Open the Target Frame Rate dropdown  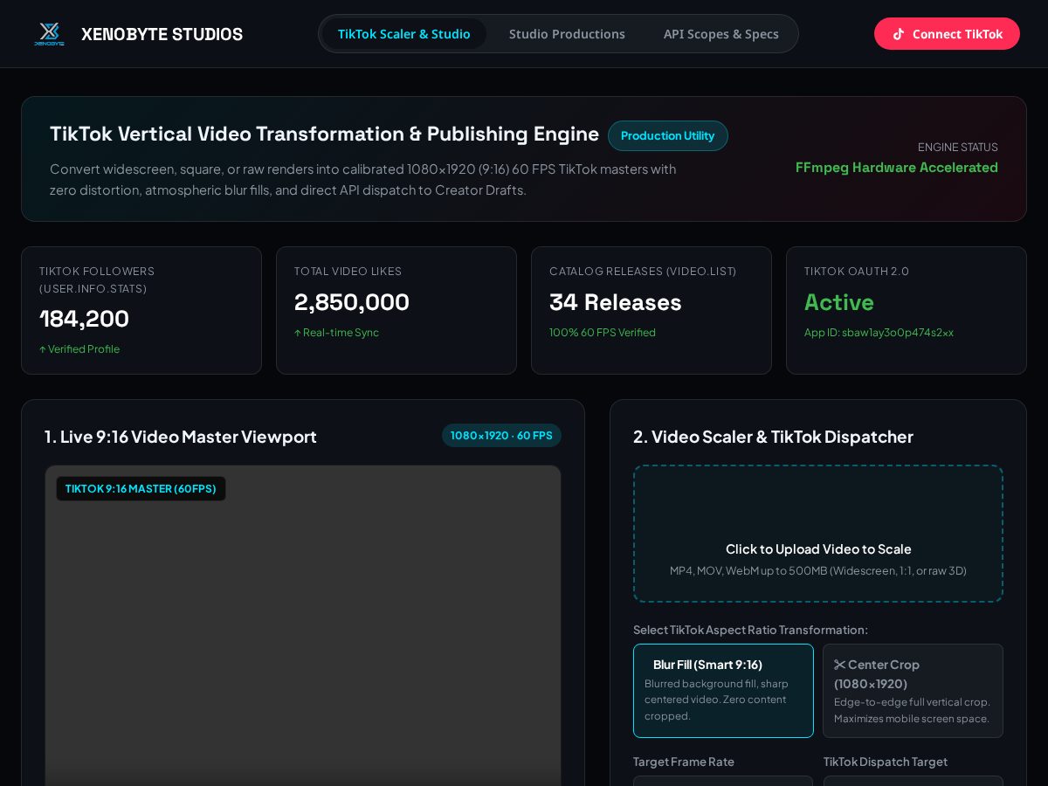(x=723, y=781)
